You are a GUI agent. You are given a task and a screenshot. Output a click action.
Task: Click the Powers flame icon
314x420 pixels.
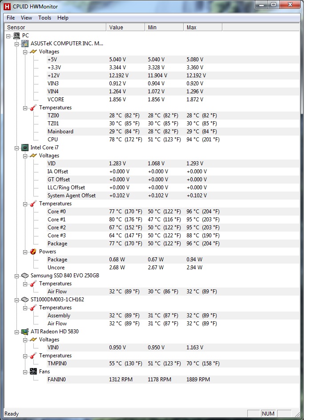point(33,252)
